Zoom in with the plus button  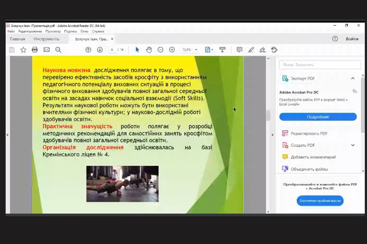(172, 50)
